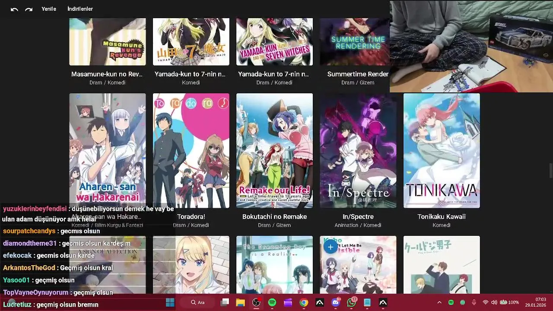Click the redo arrow icon
This screenshot has height=311, width=553.
(x=29, y=9)
